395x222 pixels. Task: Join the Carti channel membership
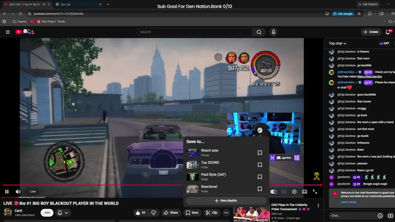point(47,212)
